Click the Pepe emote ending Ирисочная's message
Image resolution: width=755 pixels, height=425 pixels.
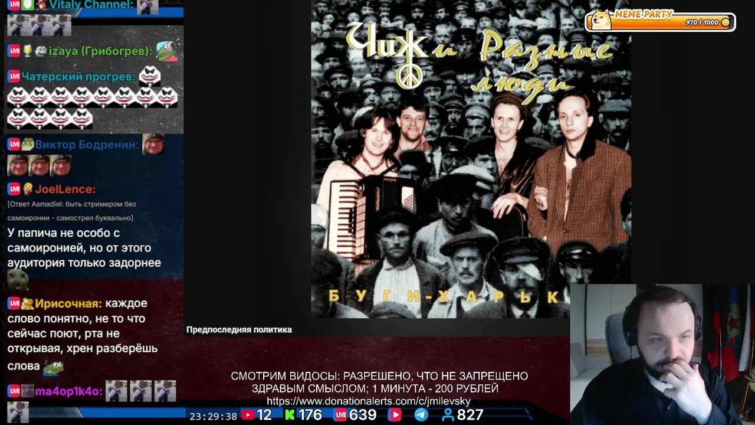[x=53, y=367]
